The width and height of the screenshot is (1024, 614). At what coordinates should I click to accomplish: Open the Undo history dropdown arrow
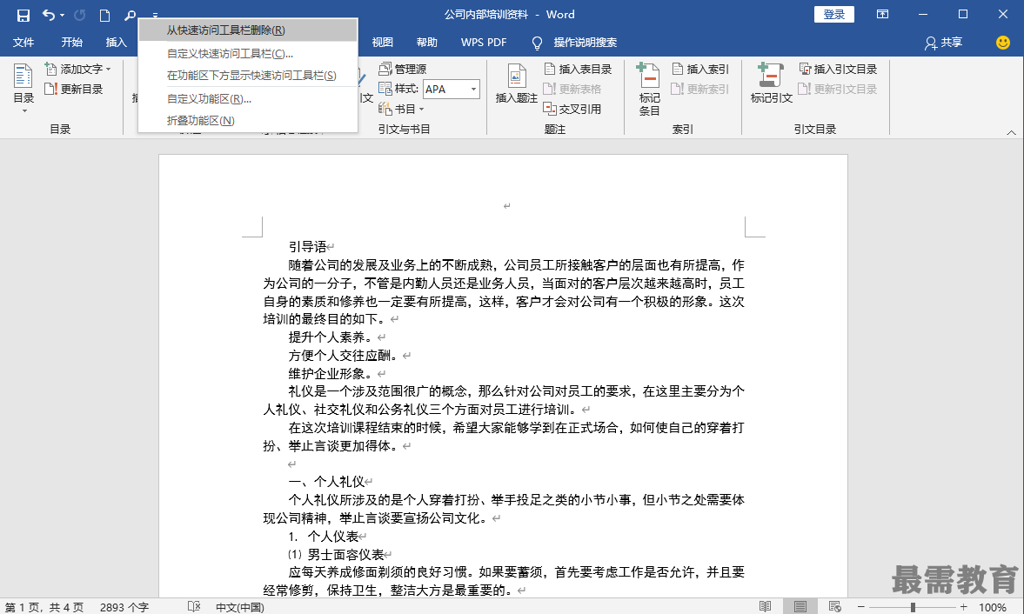point(62,15)
